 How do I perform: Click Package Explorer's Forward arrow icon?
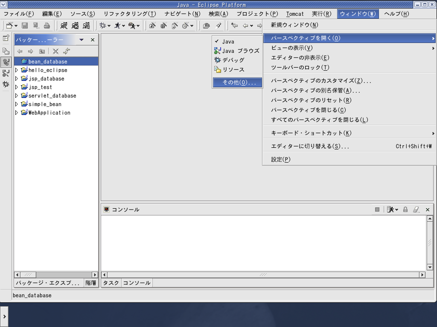30,51
